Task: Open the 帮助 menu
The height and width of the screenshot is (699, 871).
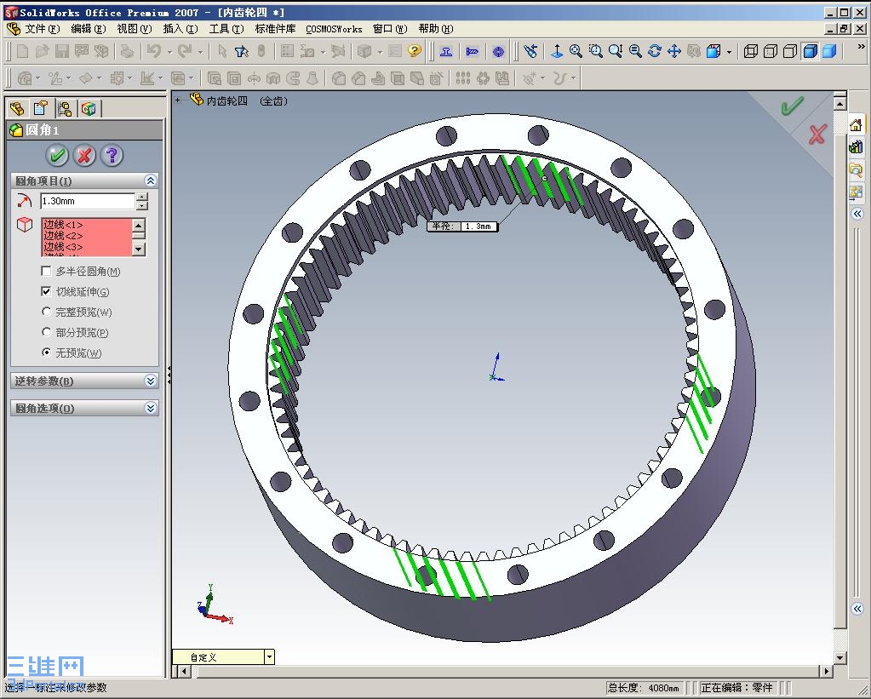Action: [x=436, y=28]
